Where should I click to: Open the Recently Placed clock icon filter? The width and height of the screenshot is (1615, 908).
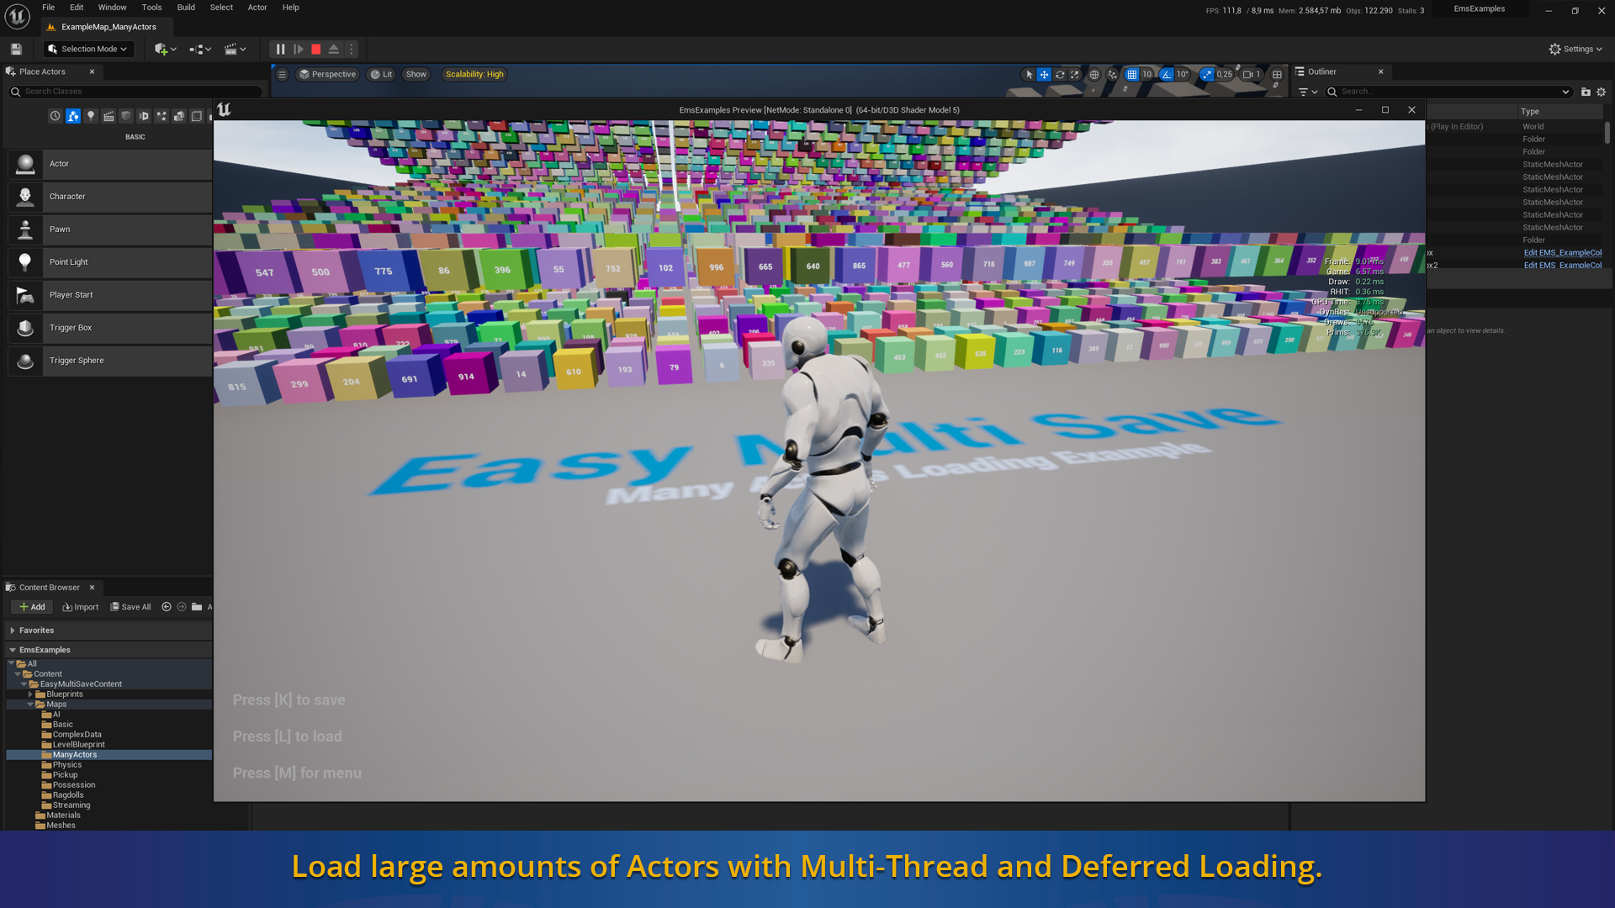(55, 116)
